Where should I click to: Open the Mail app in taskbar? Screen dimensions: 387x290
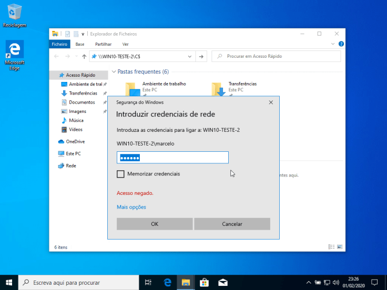pos(222,282)
